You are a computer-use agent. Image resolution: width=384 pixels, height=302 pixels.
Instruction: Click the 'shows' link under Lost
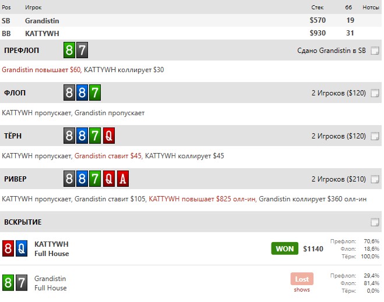click(302, 289)
